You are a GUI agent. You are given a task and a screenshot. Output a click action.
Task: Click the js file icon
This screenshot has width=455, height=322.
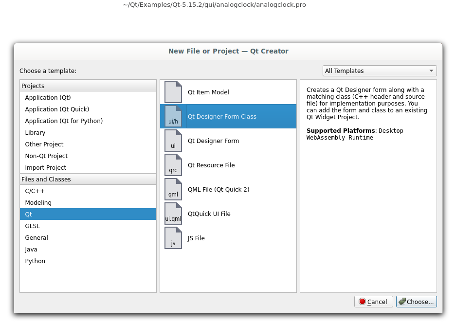coord(173,238)
